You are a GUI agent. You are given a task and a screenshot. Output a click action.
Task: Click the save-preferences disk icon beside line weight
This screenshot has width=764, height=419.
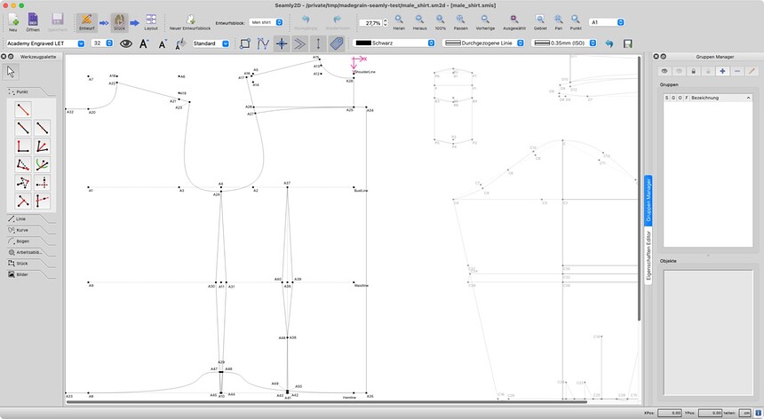tap(627, 43)
